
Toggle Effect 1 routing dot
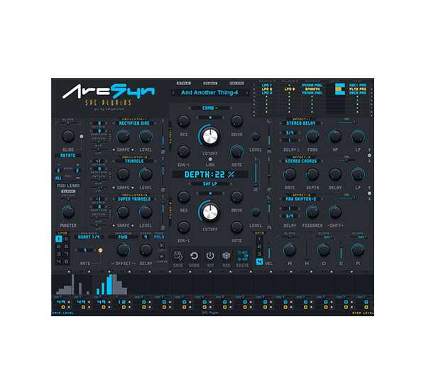[369, 155]
